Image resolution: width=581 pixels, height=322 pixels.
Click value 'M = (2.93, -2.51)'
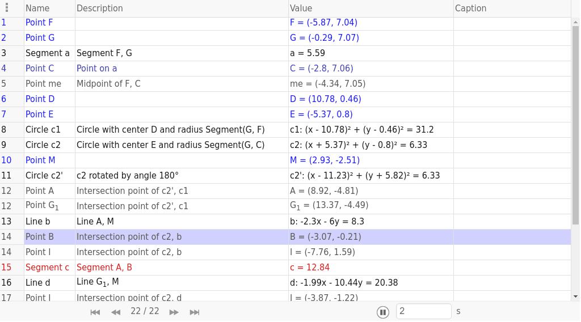click(325, 160)
